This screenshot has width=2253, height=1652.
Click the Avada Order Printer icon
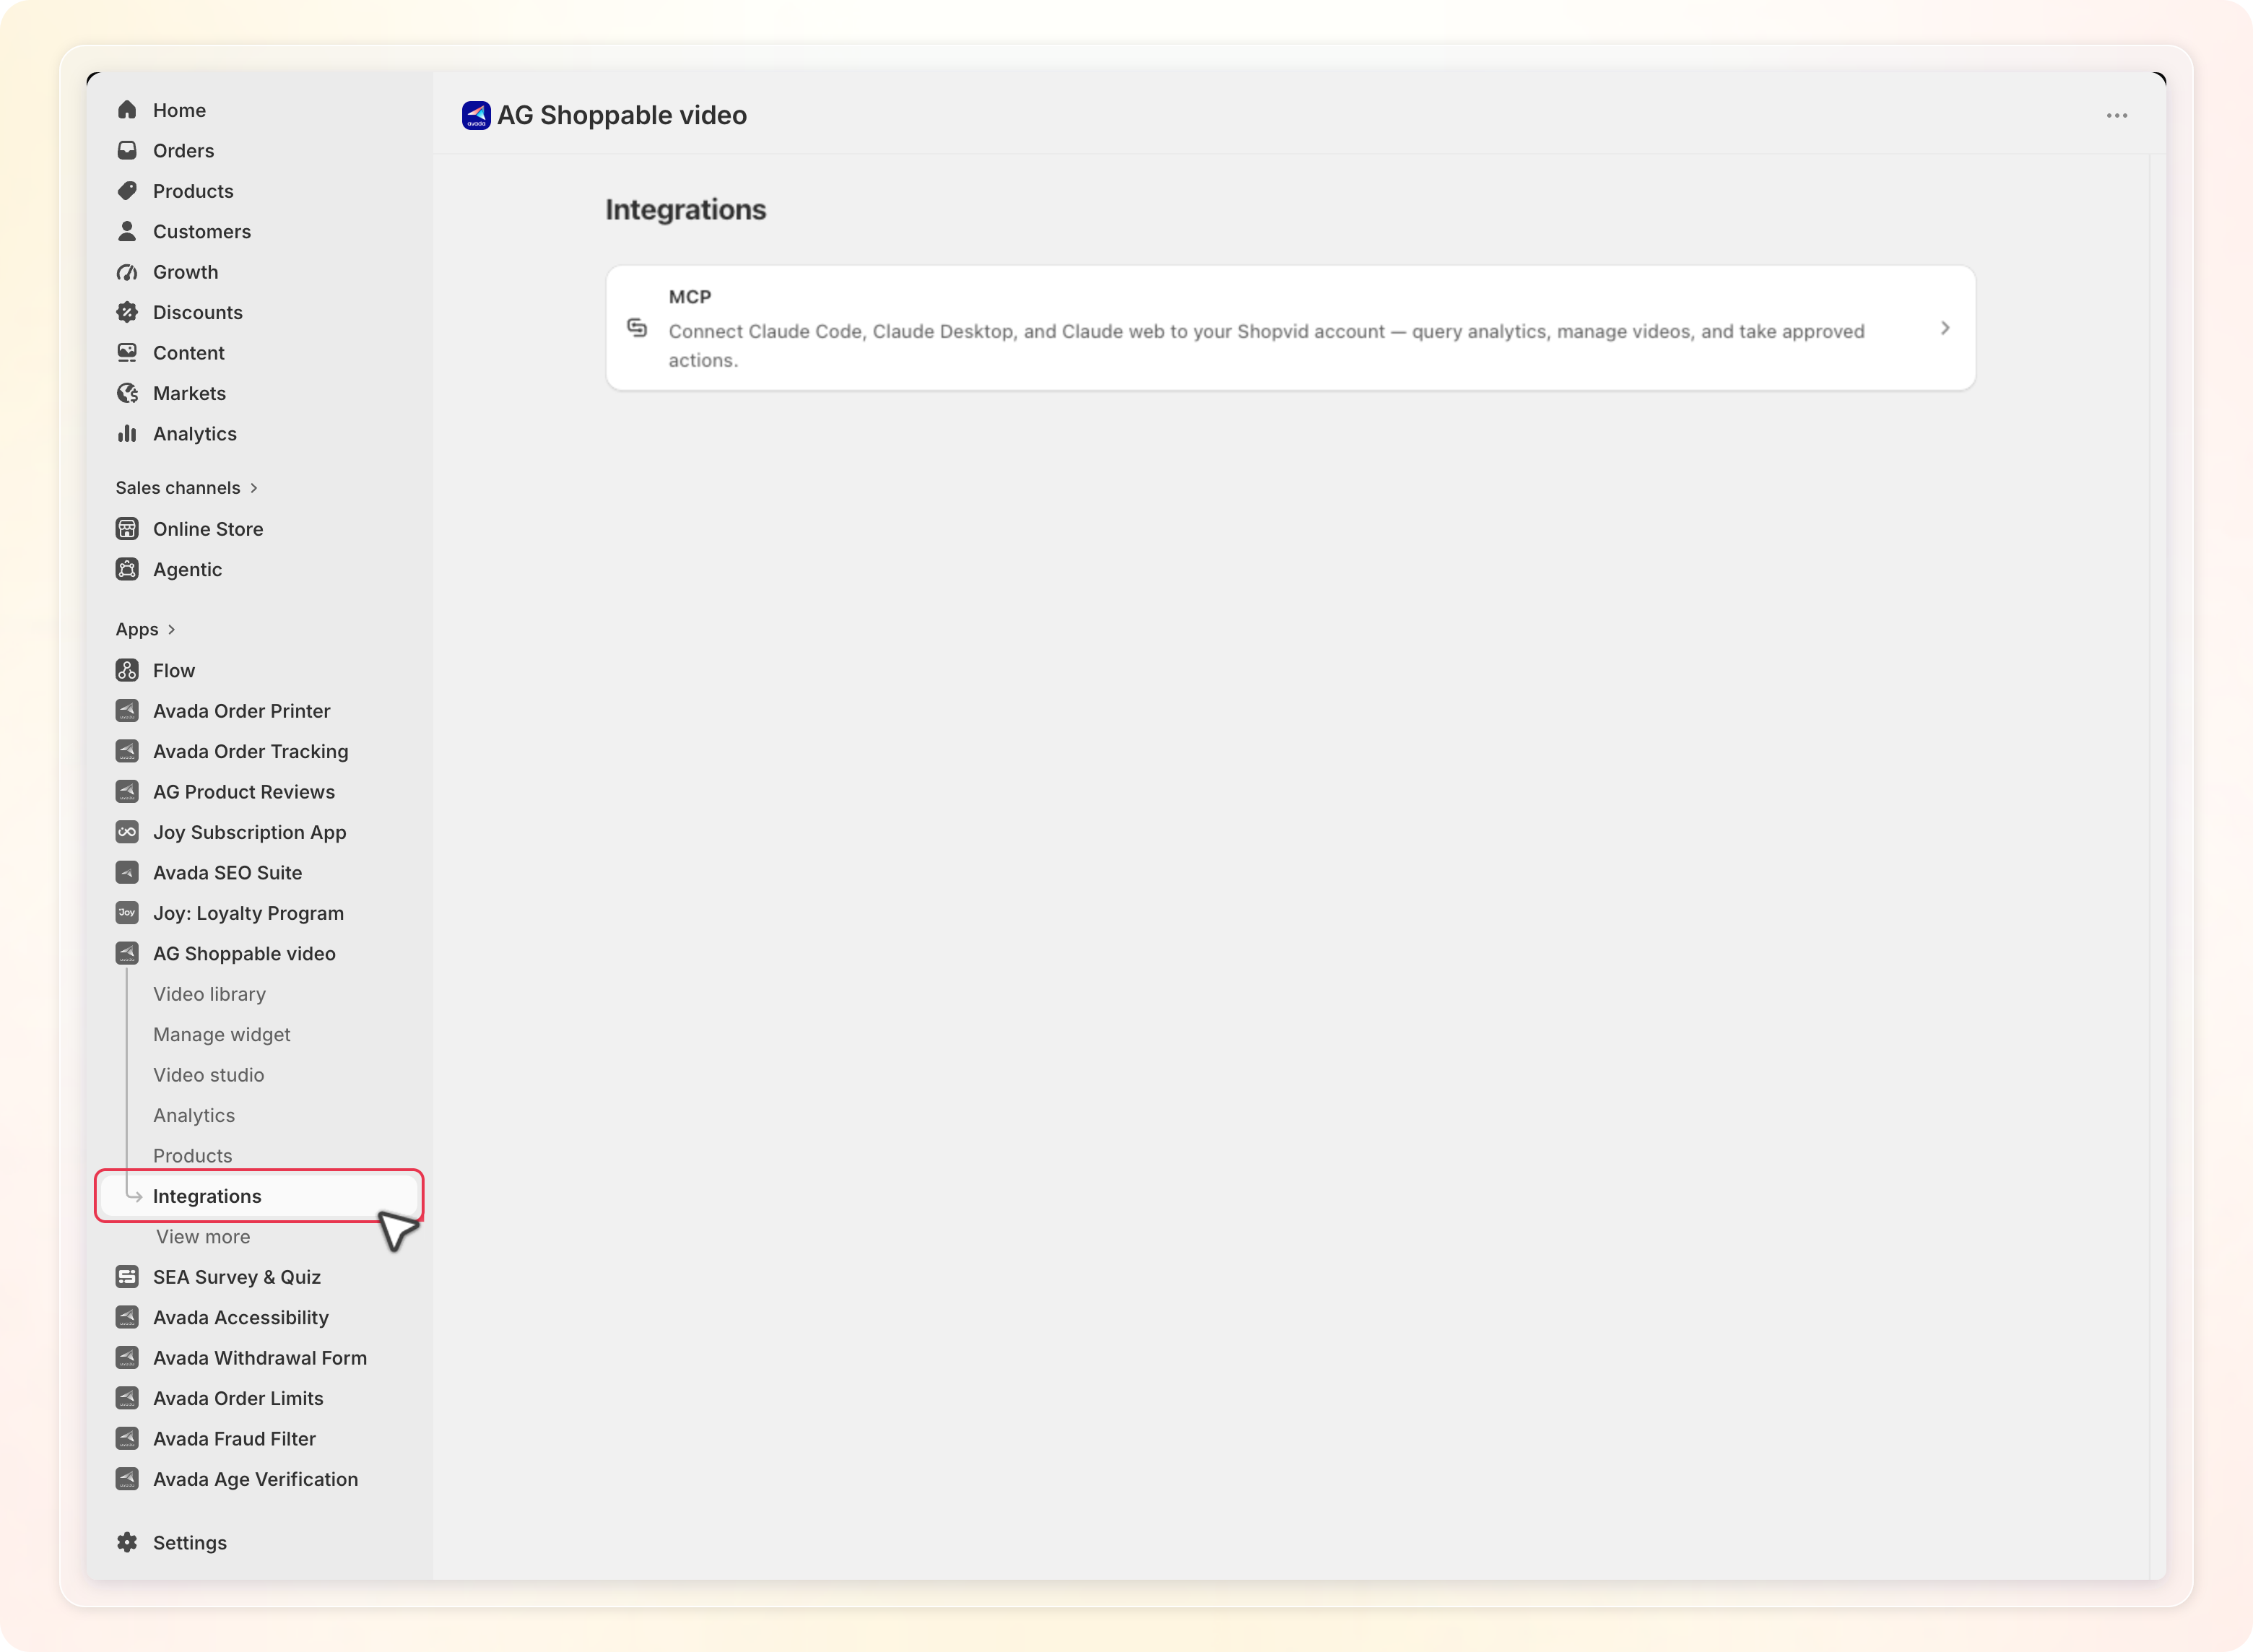click(x=127, y=711)
